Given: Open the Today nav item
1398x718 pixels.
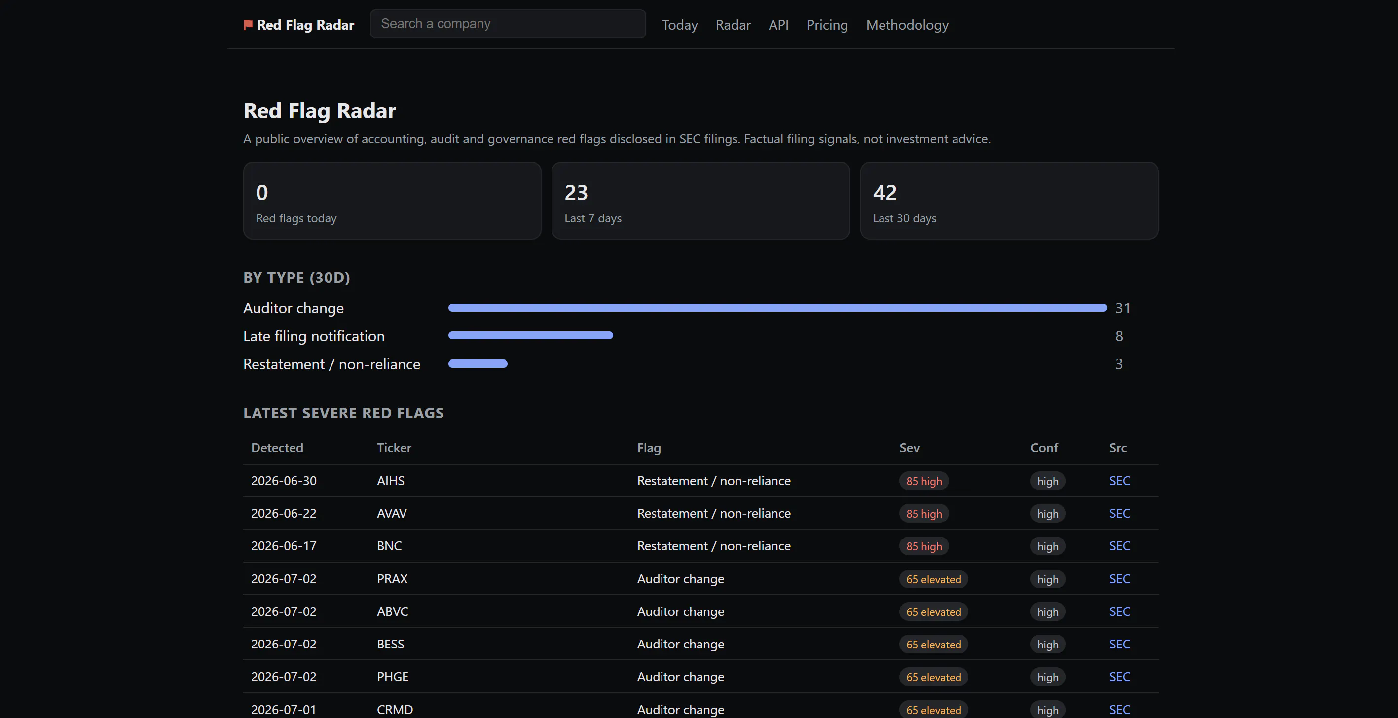Looking at the screenshot, I should pos(679,25).
